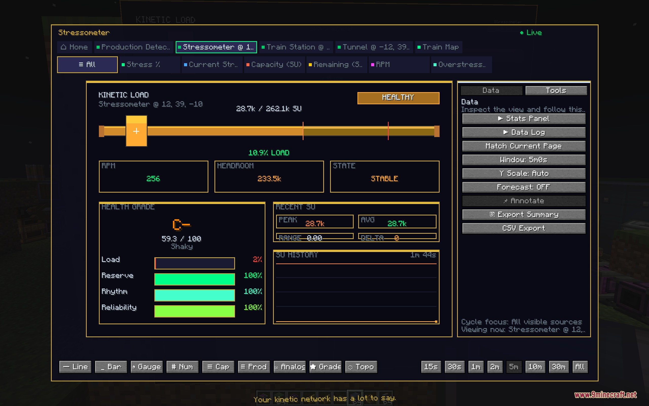Image resolution: width=649 pixels, height=406 pixels.
Task: Toggle Forecast: OFF
Action: 524,187
